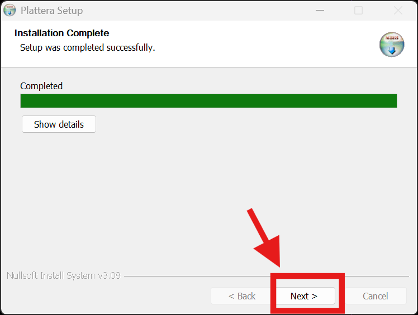This screenshot has width=418, height=315.
Task: Click the green installation progress bar
Action: coord(208,101)
